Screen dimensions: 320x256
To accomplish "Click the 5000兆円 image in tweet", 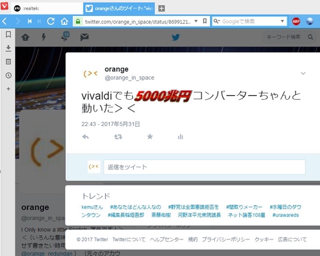I will click(164, 95).
